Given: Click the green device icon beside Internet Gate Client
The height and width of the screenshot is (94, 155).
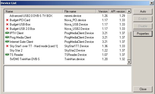Looking at the screenshot, I should 7,42.
